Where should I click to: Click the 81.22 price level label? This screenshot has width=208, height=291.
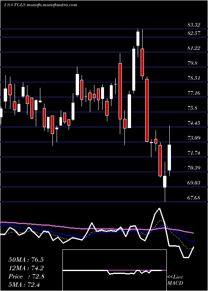pyautogui.click(x=194, y=48)
